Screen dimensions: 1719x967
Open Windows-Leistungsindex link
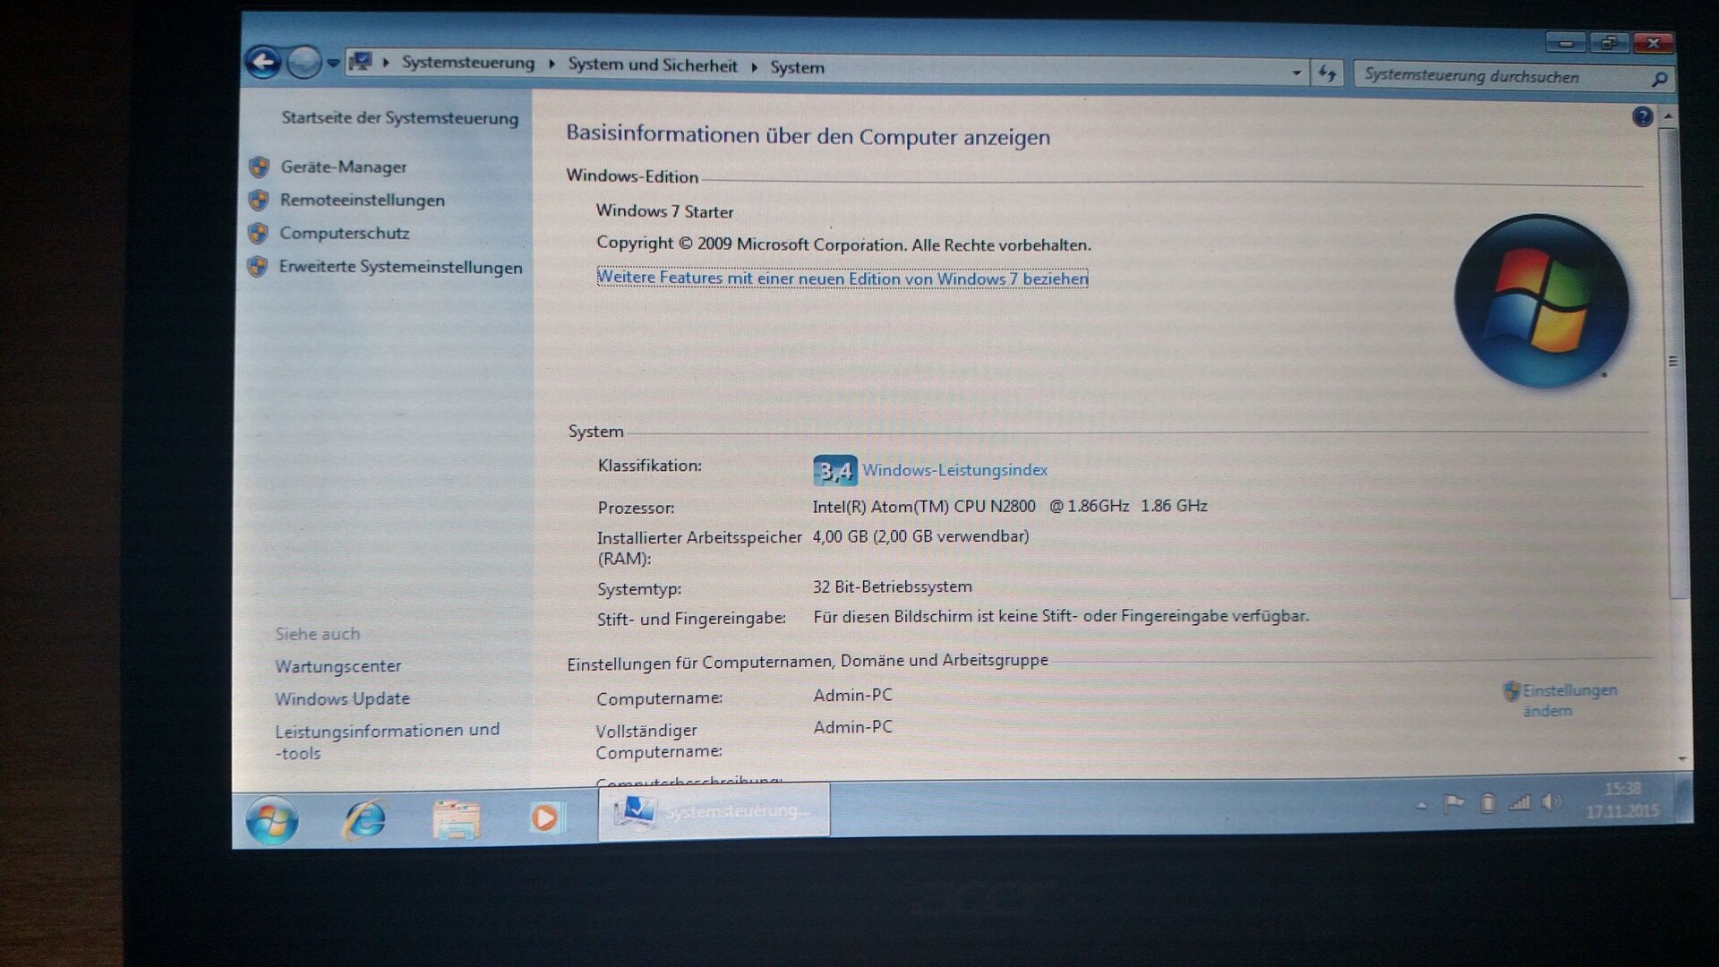tap(955, 470)
